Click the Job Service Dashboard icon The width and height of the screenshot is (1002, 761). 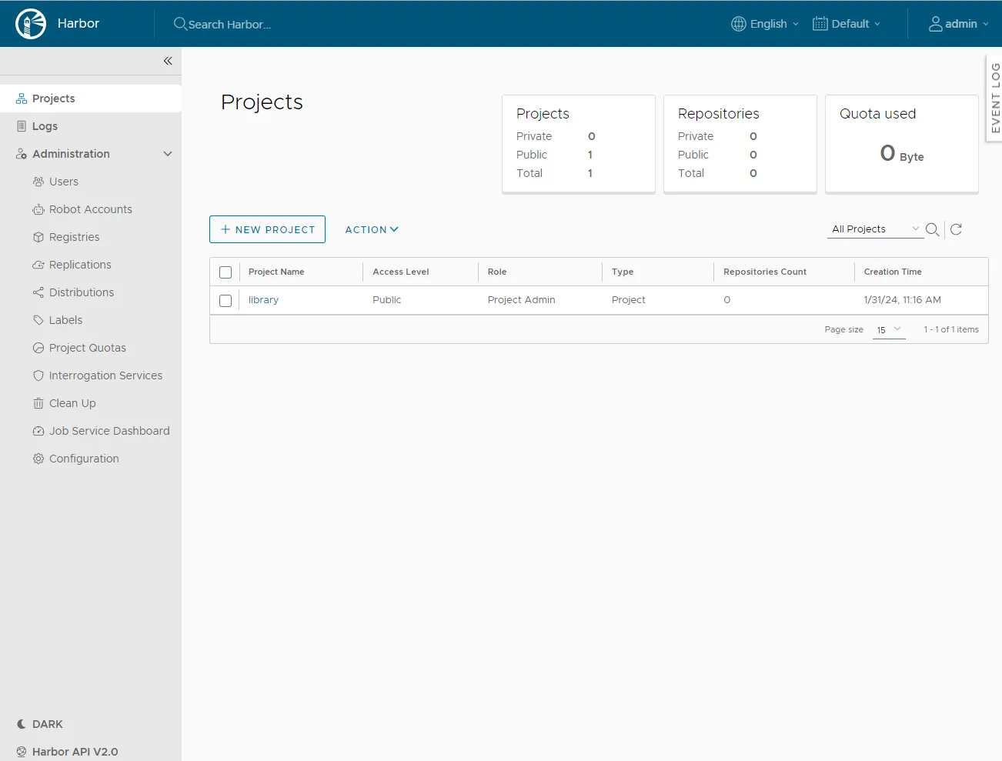(x=38, y=431)
